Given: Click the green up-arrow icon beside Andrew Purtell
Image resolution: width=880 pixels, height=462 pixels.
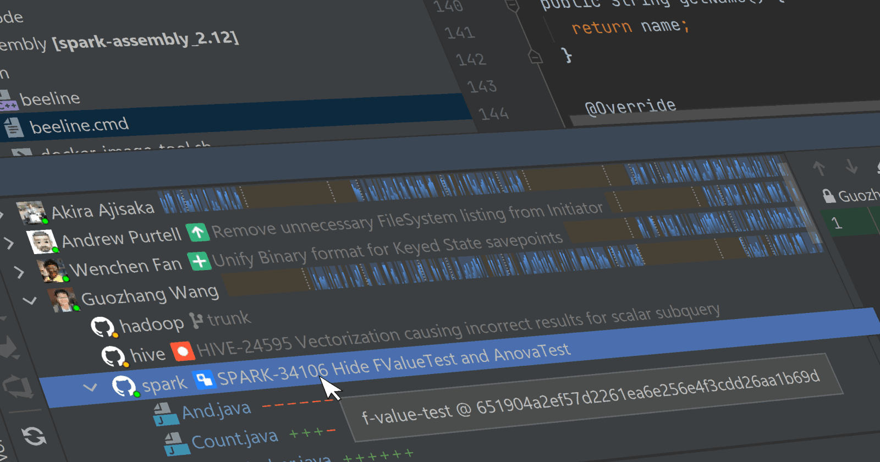Looking at the screenshot, I should pos(197,233).
